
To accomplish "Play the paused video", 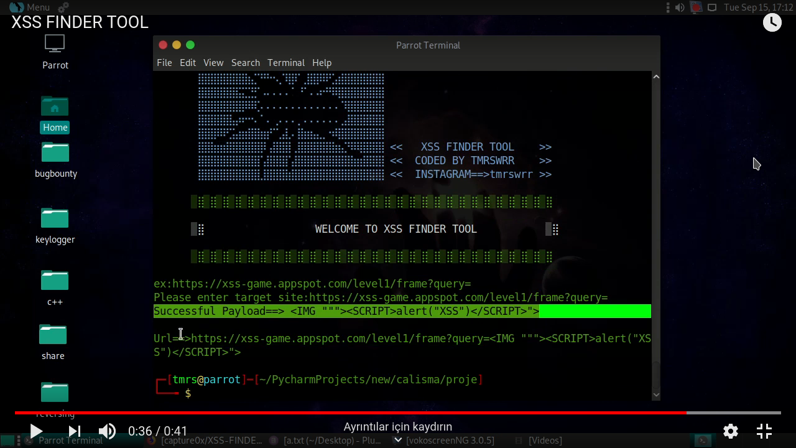I will coord(36,431).
